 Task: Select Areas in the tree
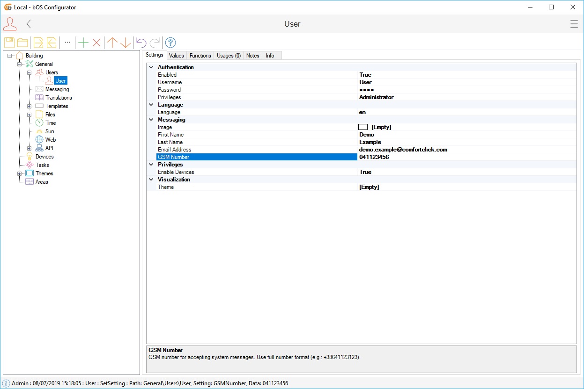click(x=42, y=182)
